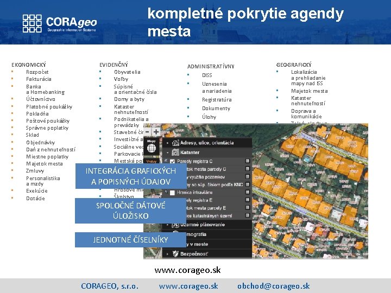
Task: Enable the Hranica intravilánu layer checkbox
Action: 172,193
